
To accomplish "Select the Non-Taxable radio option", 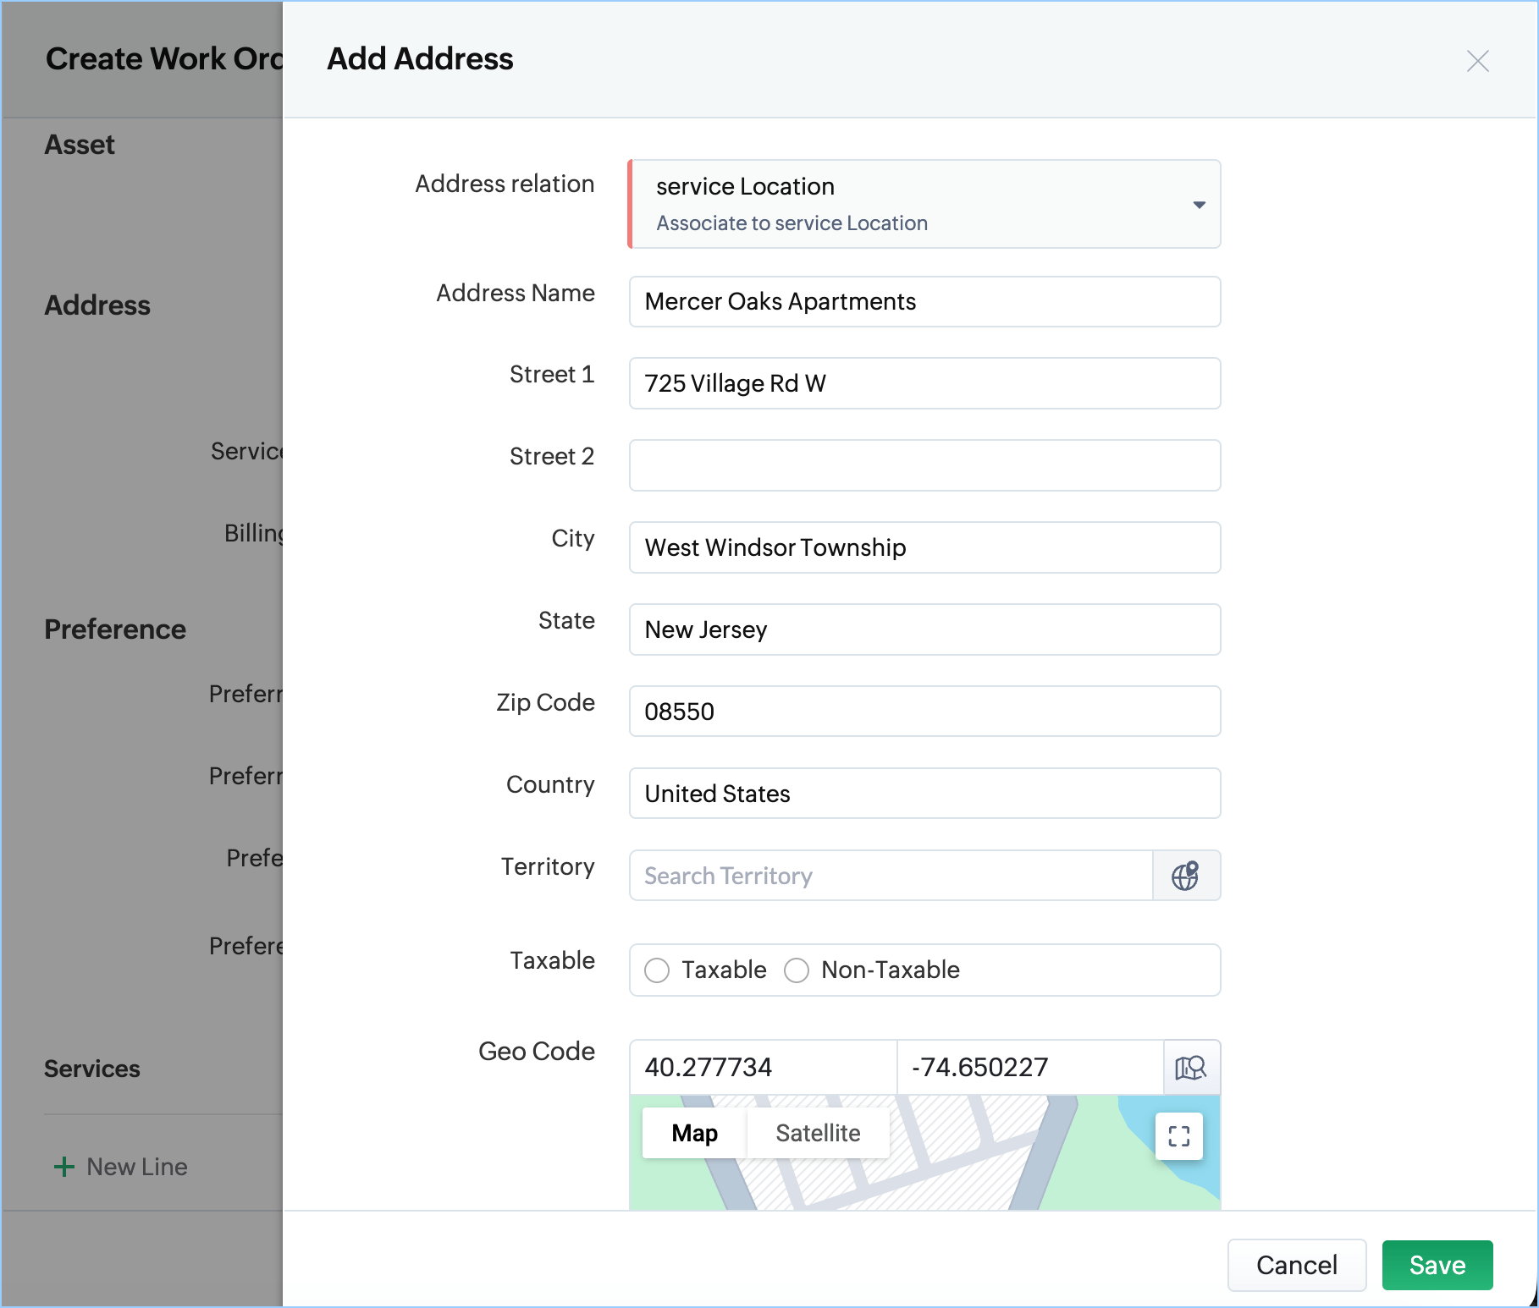I will 797,970.
